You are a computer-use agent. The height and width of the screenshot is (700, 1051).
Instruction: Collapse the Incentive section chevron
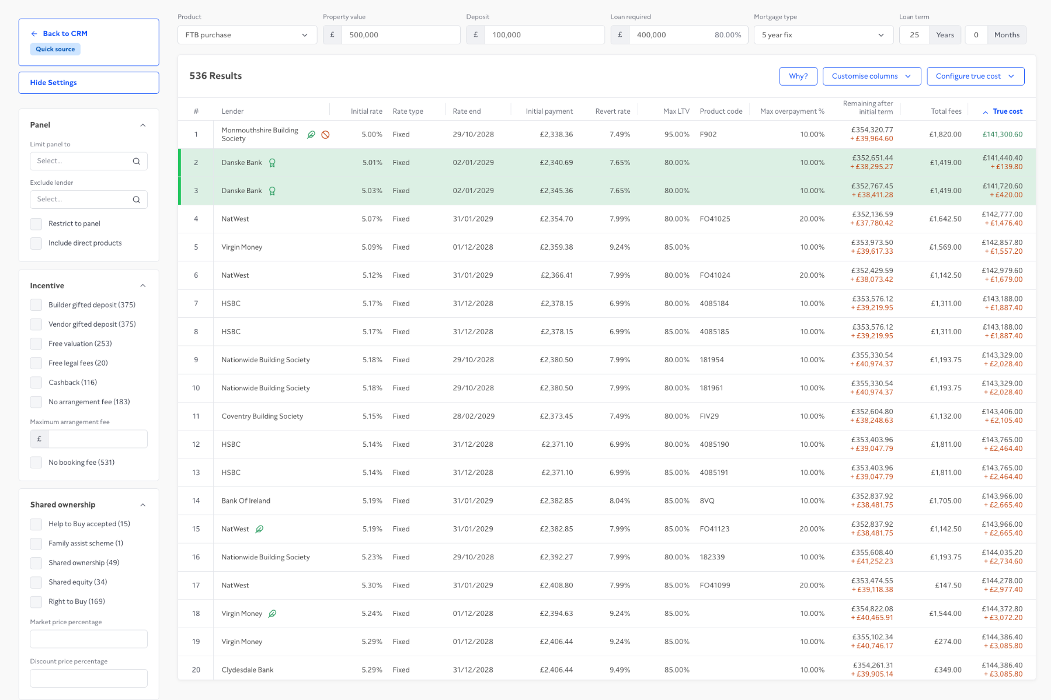143,286
